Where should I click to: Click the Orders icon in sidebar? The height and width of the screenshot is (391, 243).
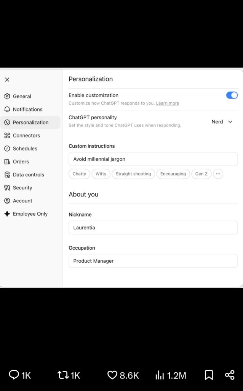(x=7, y=162)
